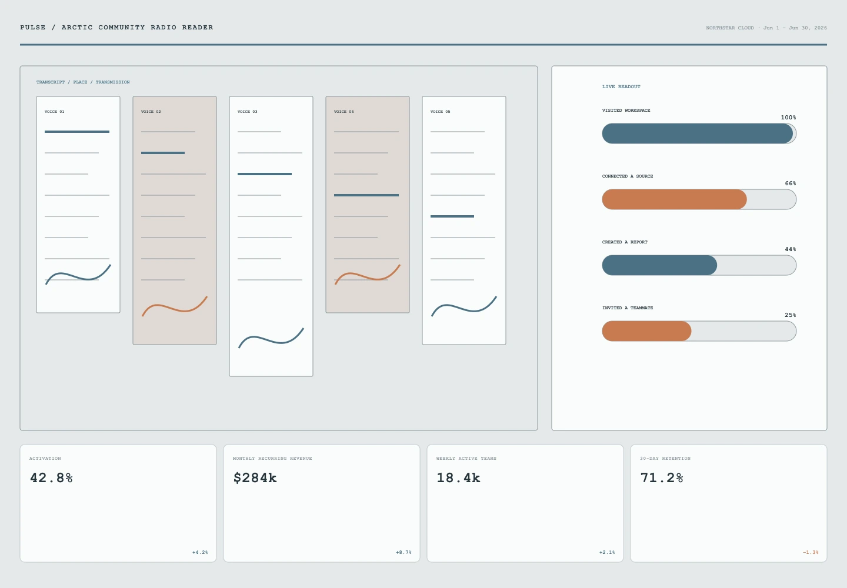Select the 30-Day Retention 71.2% card

coord(729,503)
